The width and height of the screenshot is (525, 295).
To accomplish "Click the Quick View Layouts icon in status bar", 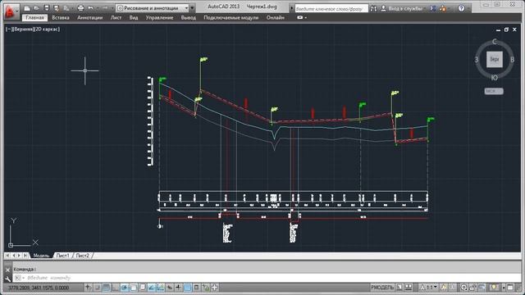I will click(399, 288).
